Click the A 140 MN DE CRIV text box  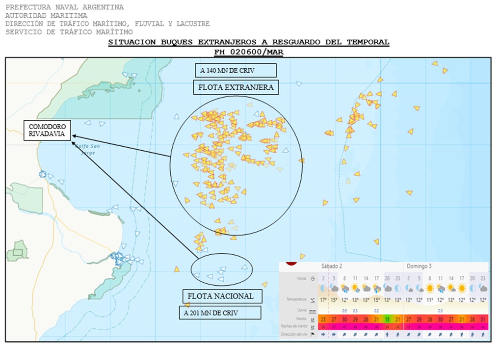click(236, 70)
